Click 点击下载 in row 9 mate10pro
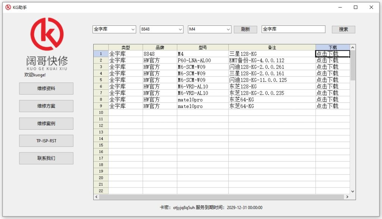382x219 pixels. tap(332, 106)
